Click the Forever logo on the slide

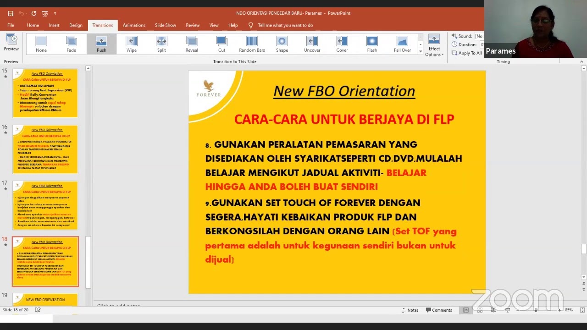click(209, 88)
